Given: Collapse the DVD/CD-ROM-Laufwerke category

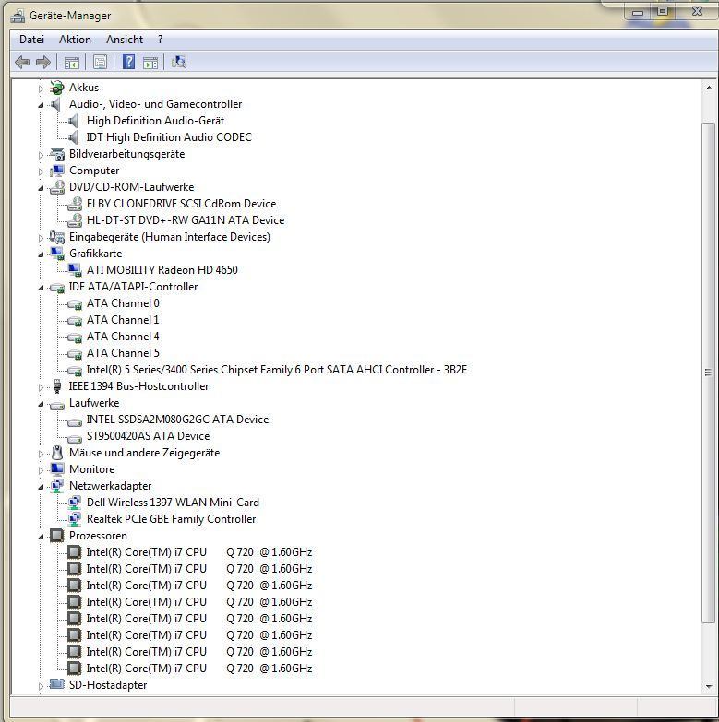Looking at the screenshot, I should point(41,188).
